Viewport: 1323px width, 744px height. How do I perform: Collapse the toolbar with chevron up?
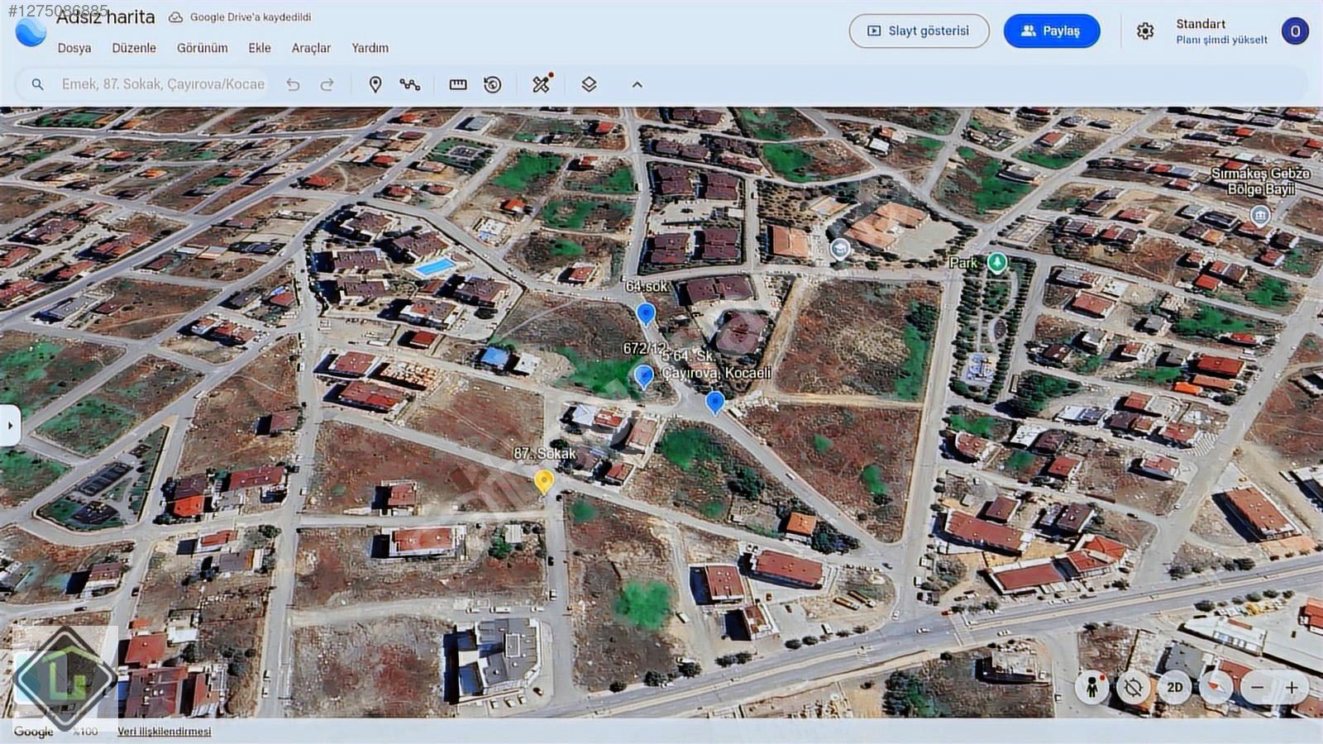tap(637, 84)
